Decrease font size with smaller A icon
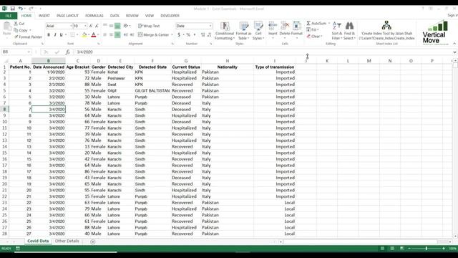Viewport: 458px width, 258px height. (97, 26)
